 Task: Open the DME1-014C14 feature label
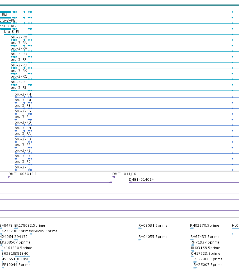pos(141,180)
